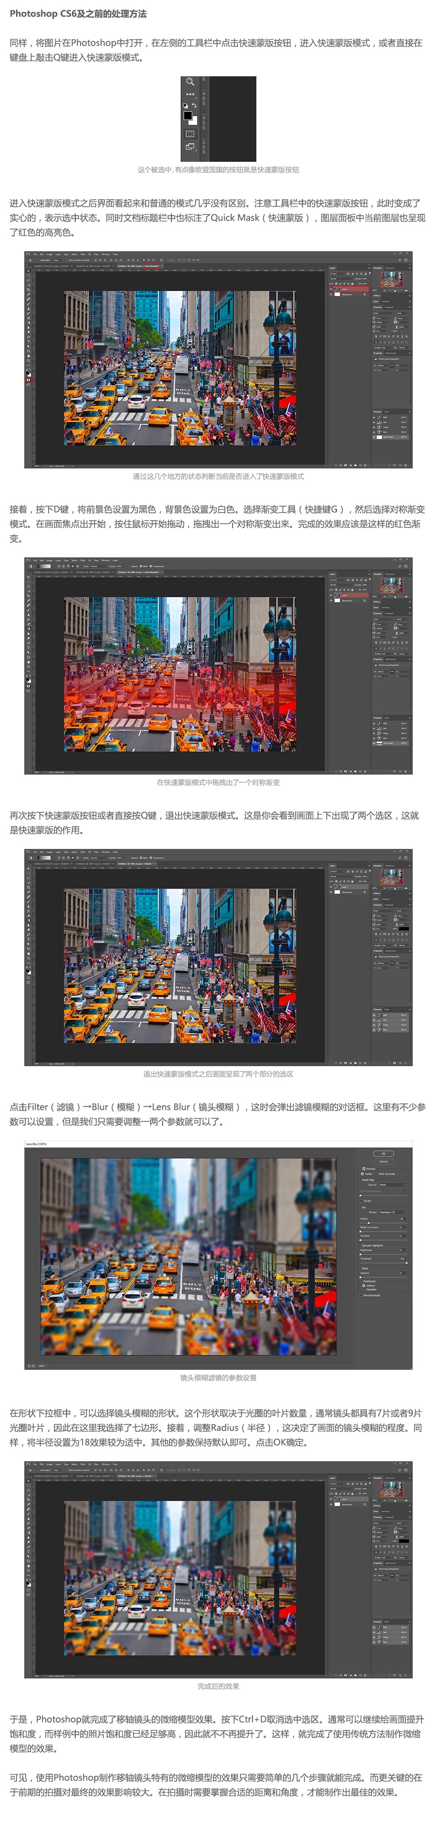Select the Gaussian distribution radio button
This screenshot has height=1832, width=437.
click(364, 1289)
